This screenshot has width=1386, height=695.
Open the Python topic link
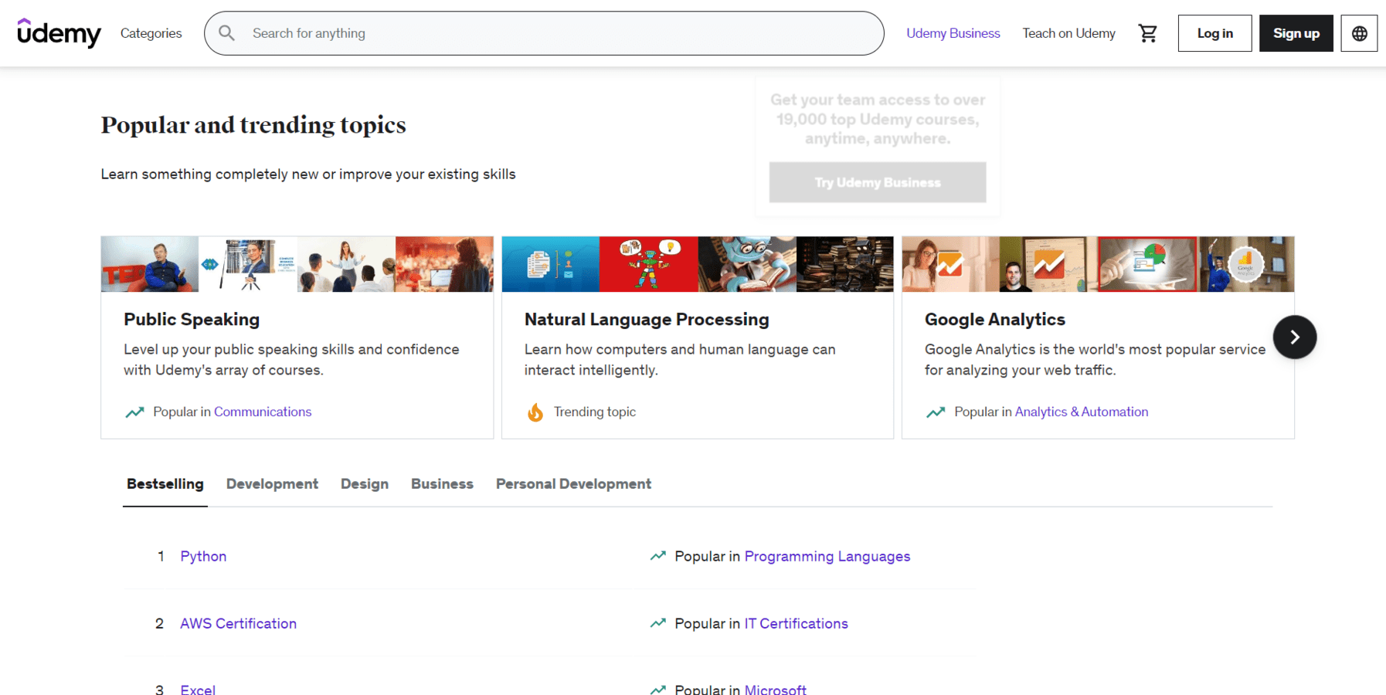coord(203,555)
